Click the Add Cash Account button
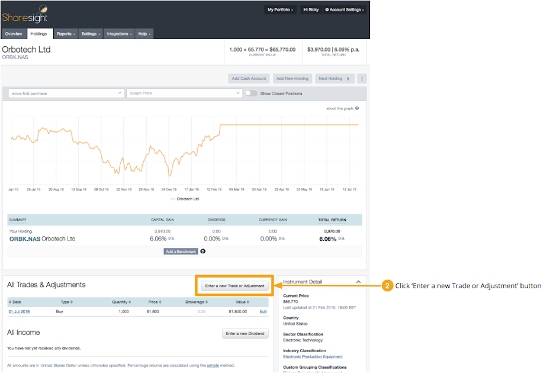 (x=249, y=79)
